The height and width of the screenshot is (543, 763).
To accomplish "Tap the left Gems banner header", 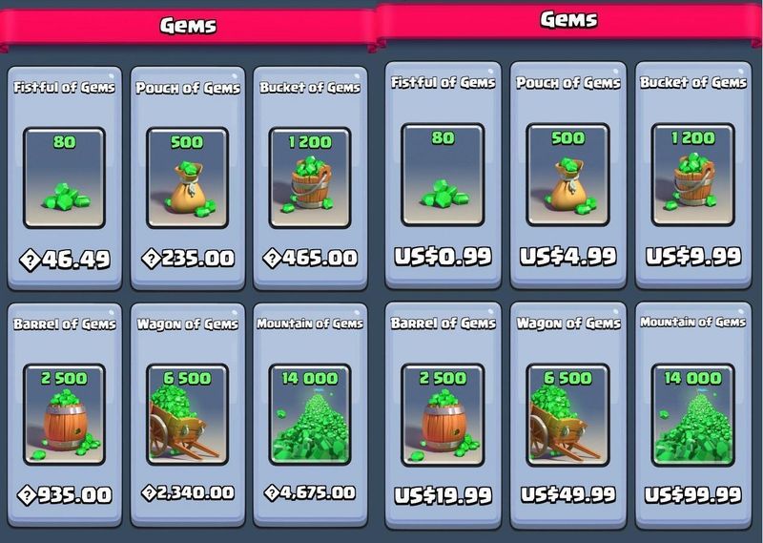I will pyautogui.click(x=188, y=26).
